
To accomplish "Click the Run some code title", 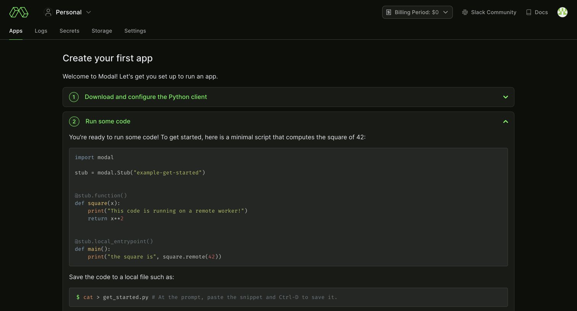I will pos(108,121).
